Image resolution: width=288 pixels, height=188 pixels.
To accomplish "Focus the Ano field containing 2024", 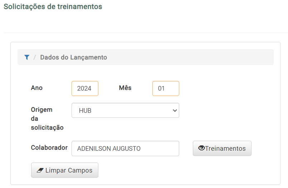I will coord(85,88).
